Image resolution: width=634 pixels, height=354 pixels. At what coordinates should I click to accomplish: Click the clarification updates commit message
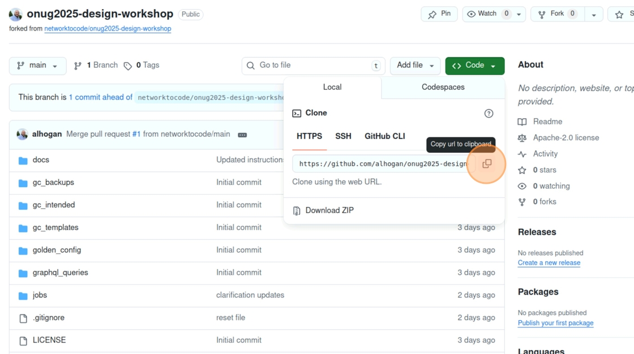[x=250, y=295]
